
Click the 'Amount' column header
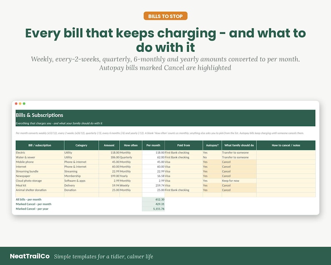pyautogui.click(x=109, y=145)
